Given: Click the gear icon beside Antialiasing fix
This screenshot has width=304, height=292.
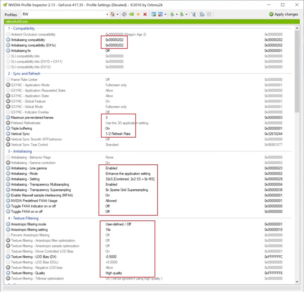Looking at the screenshot, I should pos(8,51).
